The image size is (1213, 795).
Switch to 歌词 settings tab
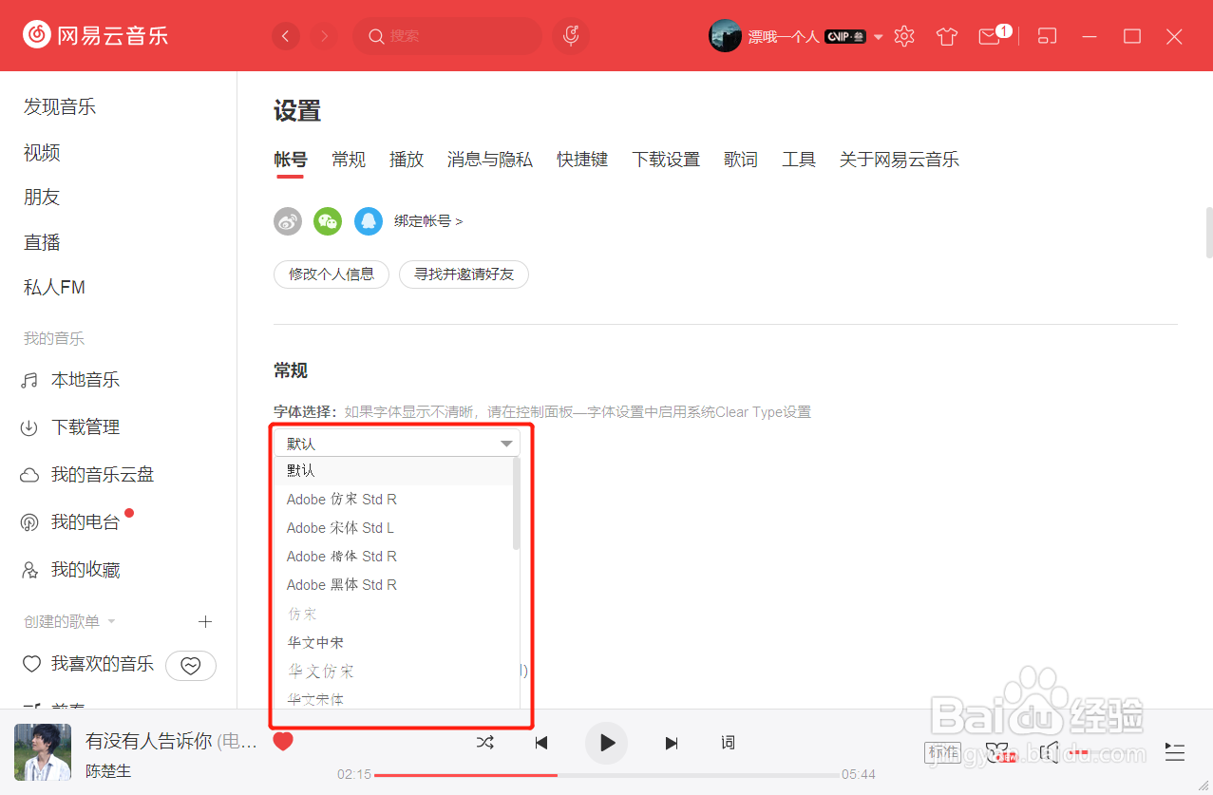click(x=741, y=160)
